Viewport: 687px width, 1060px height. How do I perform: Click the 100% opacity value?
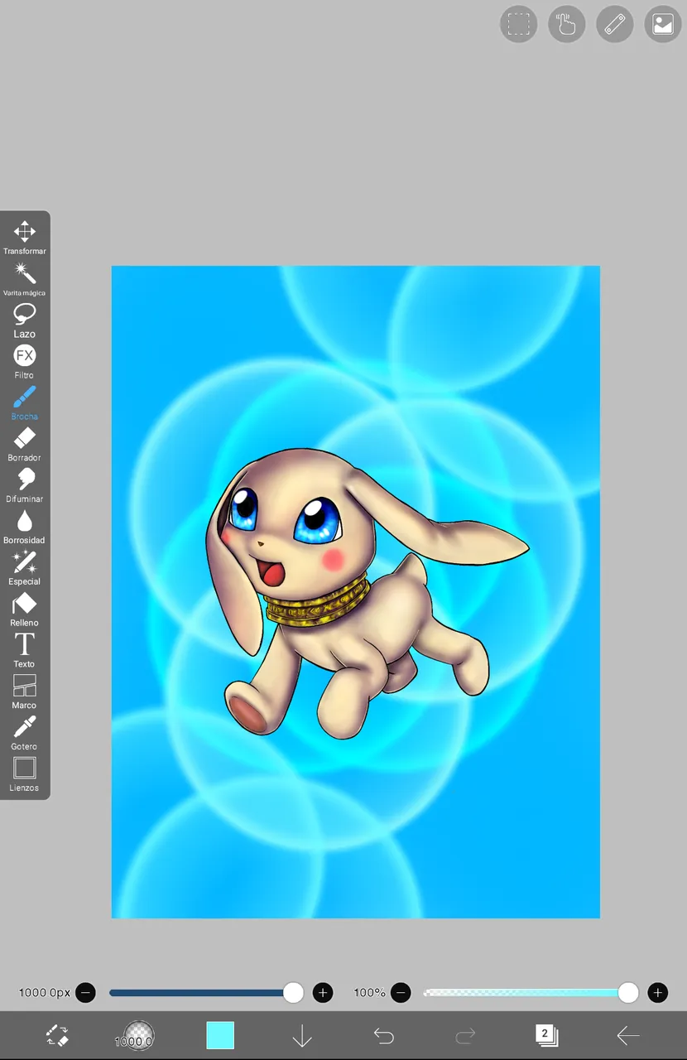pos(370,992)
